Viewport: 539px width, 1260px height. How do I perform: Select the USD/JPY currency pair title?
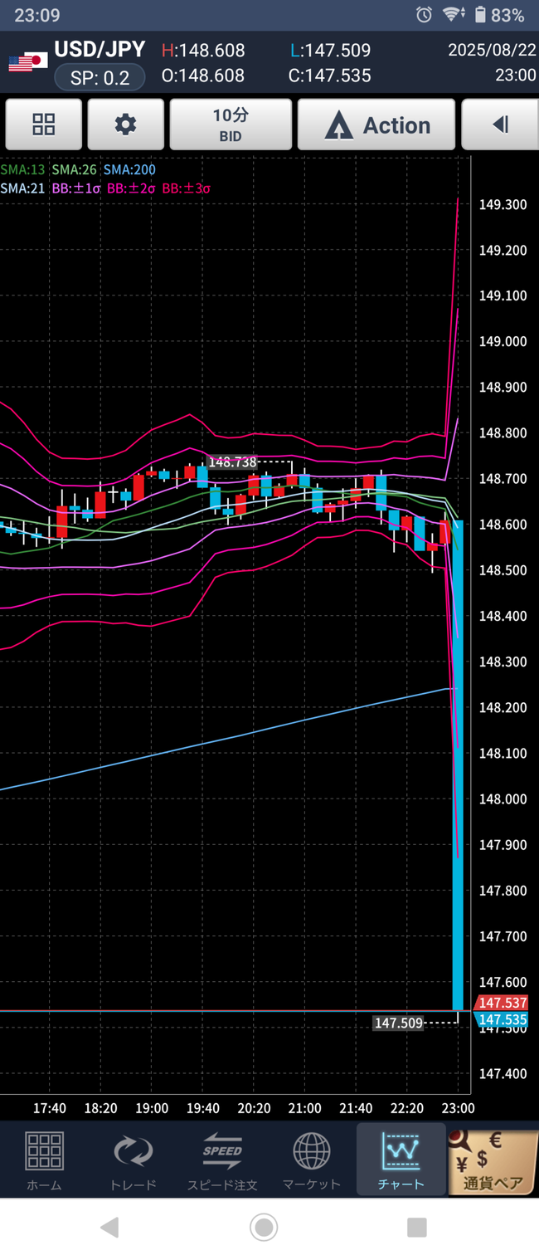click(x=100, y=49)
